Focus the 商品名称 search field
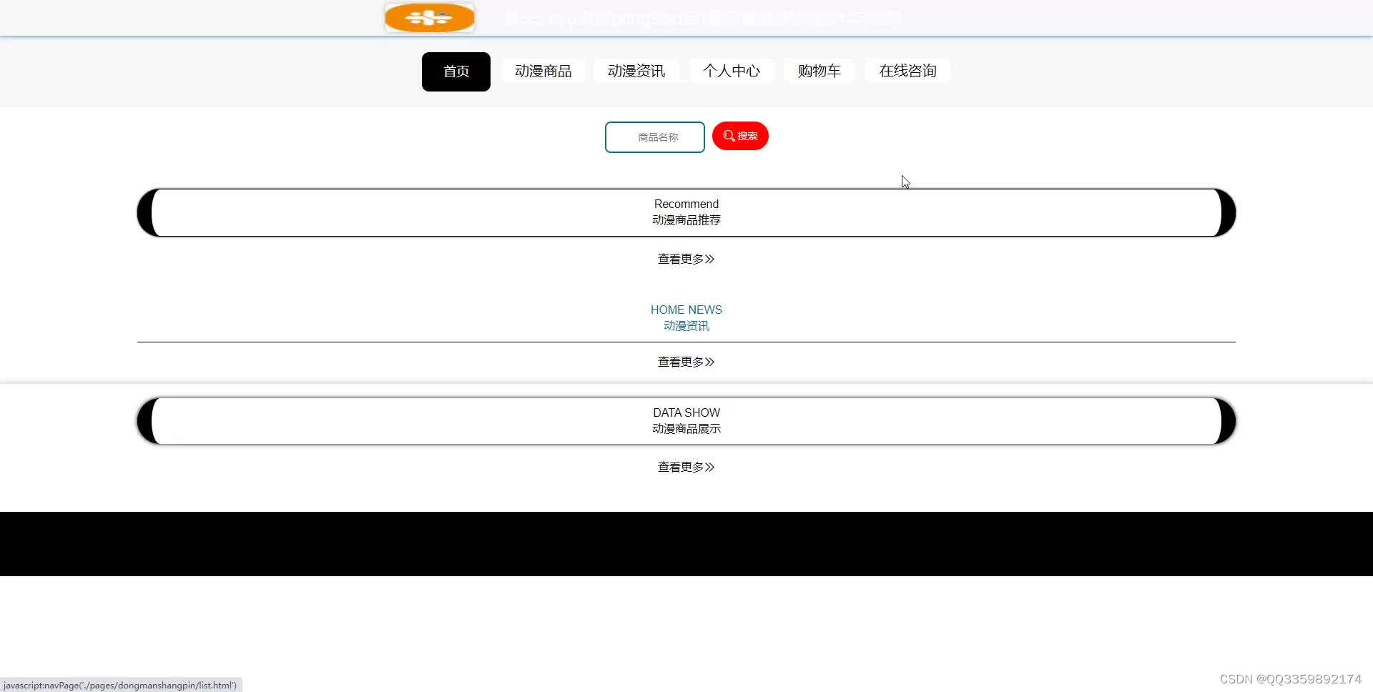Viewport: 1373px width, 692px height. (655, 137)
